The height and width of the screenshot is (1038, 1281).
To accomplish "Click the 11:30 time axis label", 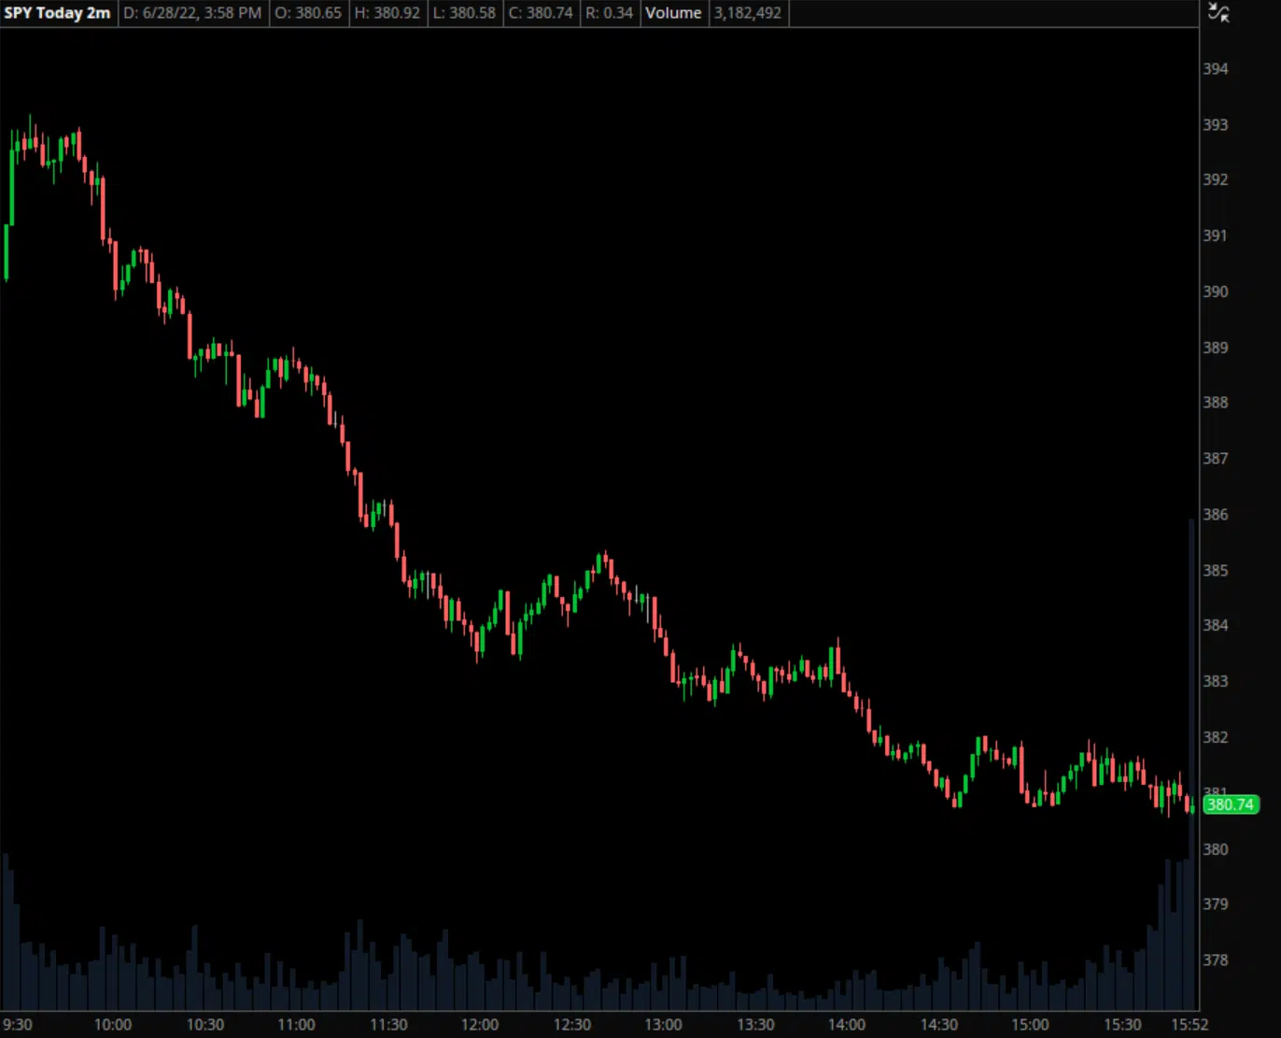I will [388, 1025].
